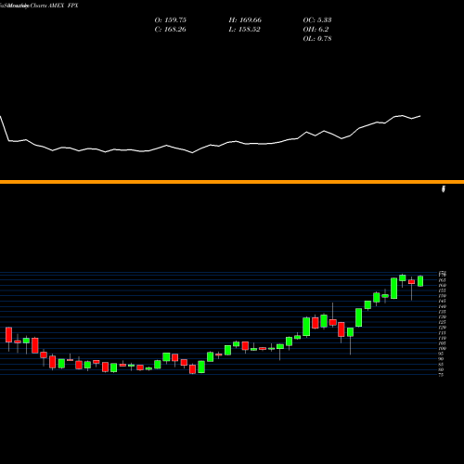Click the OC: 5.33 reading
Screen dimensions: 464x464
[x=317, y=20]
